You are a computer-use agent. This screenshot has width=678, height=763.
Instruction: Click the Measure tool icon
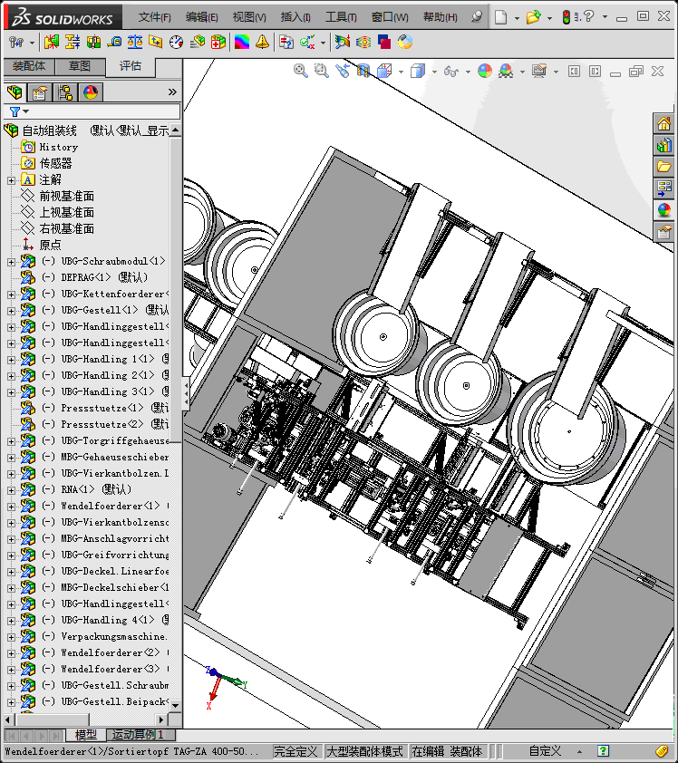point(114,43)
